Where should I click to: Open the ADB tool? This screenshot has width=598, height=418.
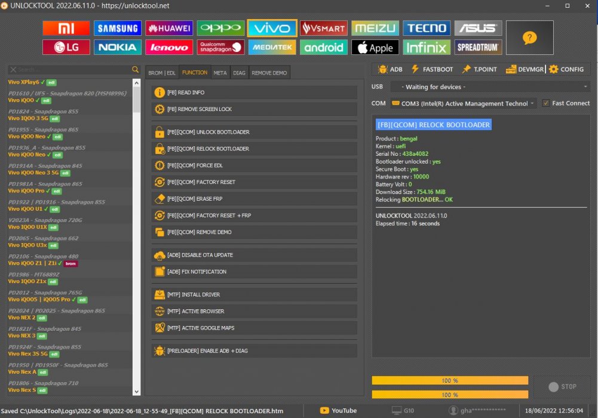[390, 69]
